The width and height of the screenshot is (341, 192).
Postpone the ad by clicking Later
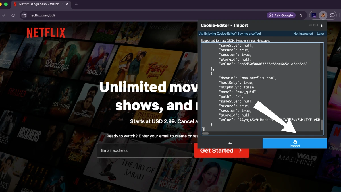point(320,34)
